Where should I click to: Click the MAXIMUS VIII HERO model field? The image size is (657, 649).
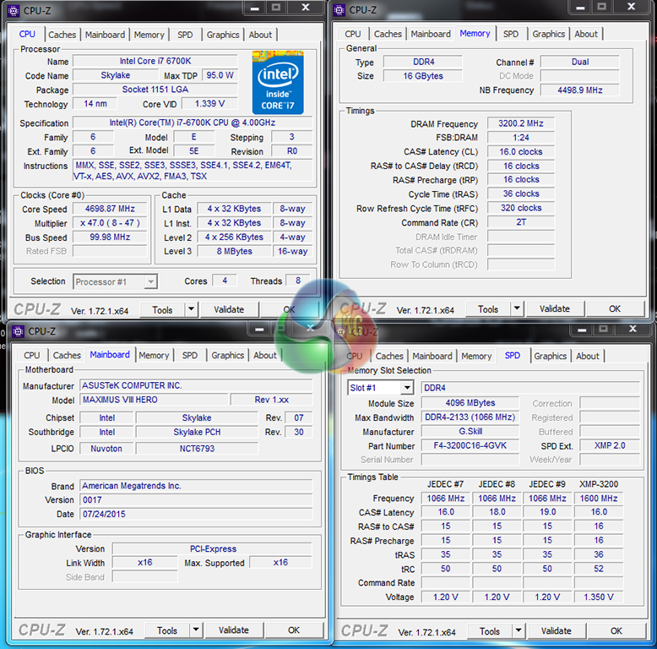[x=155, y=400]
